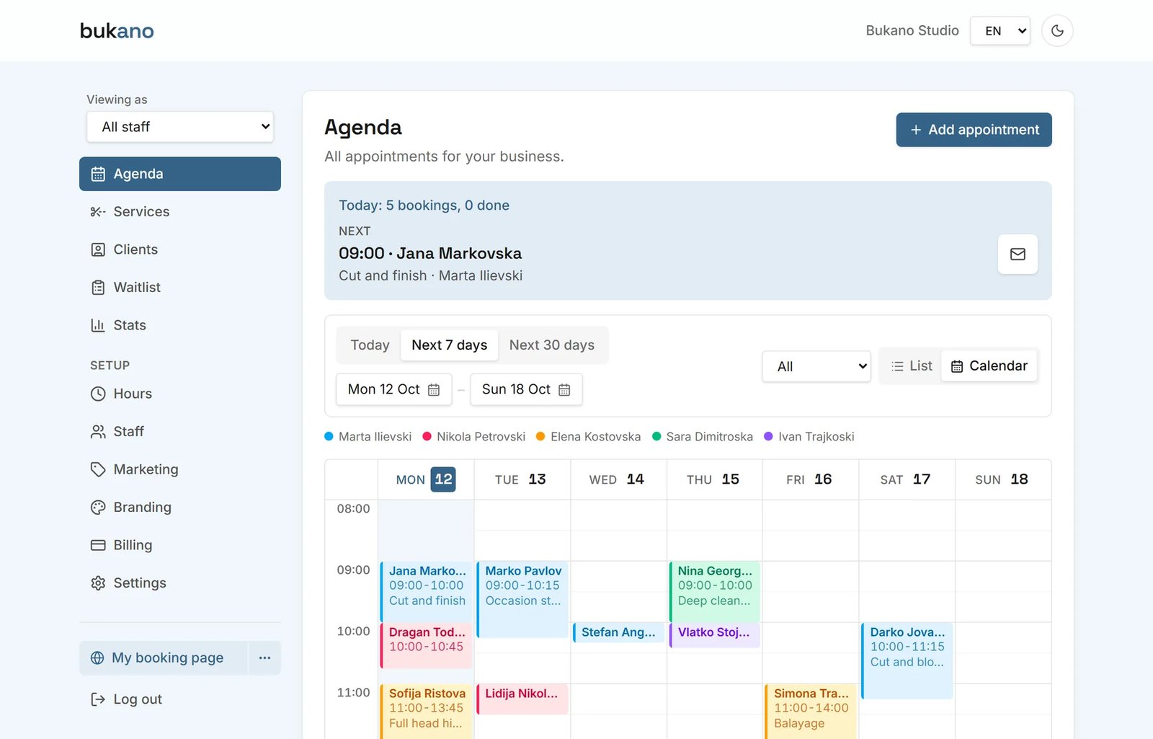Click the Waitlist clipboard icon
The width and height of the screenshot is (1153, 739).
(x=98, y=288)
